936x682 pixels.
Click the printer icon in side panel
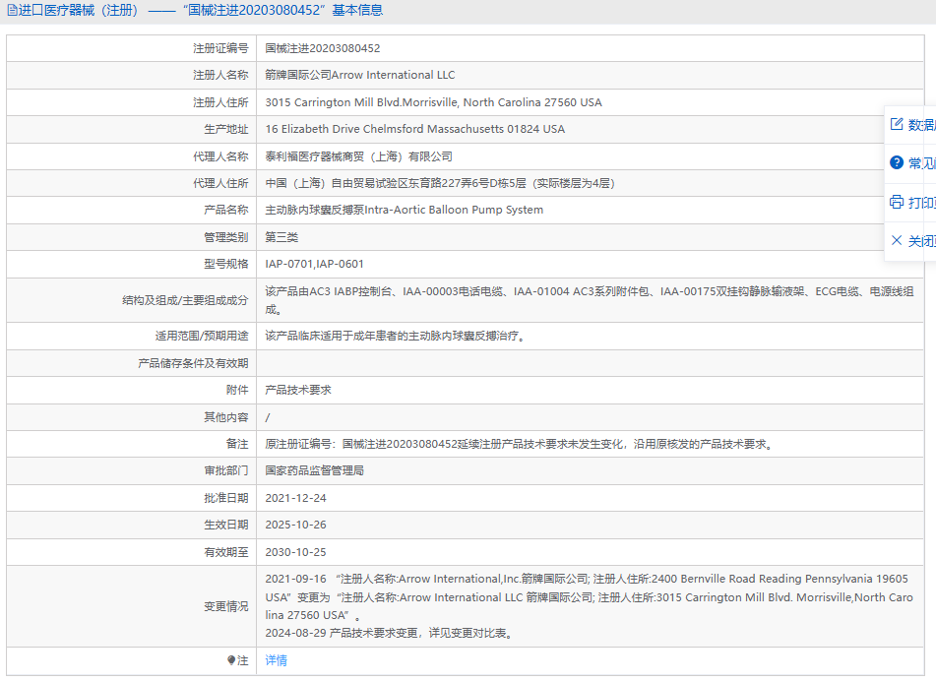897,202
